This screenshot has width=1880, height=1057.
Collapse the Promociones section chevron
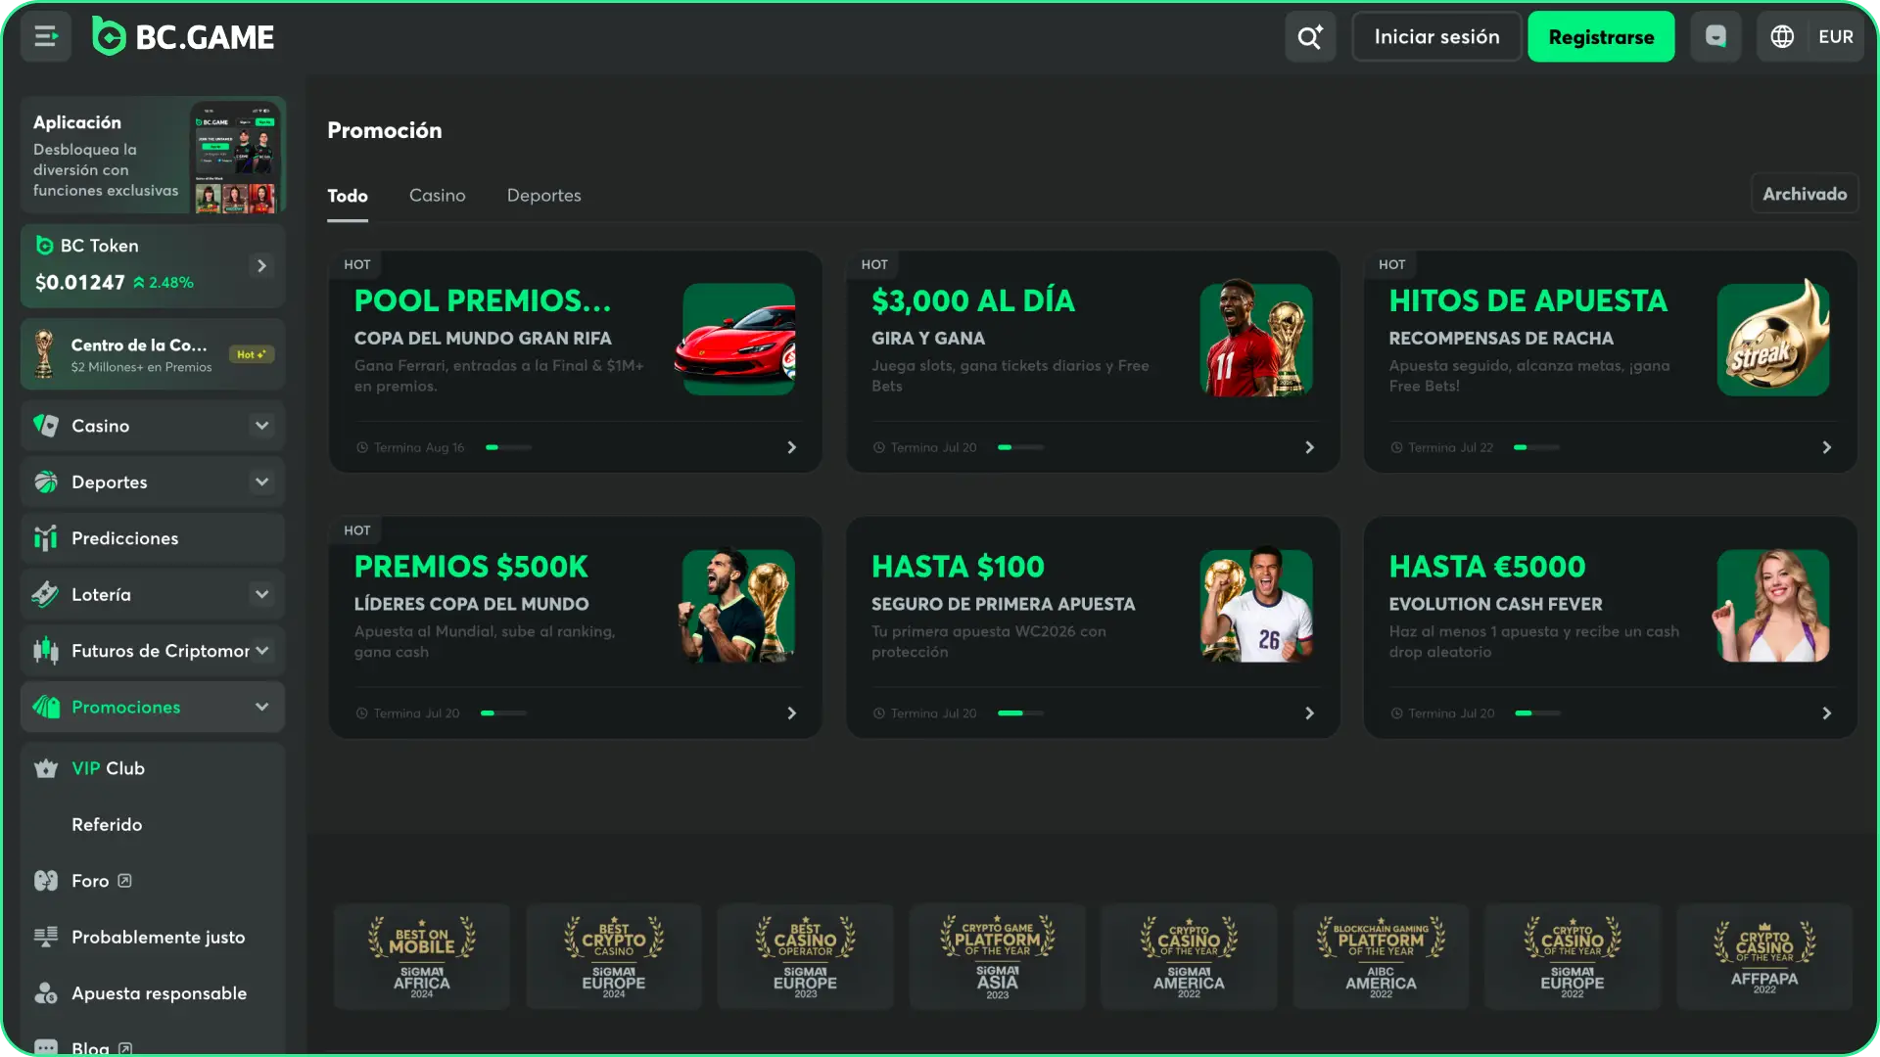[x=261, y=707]
